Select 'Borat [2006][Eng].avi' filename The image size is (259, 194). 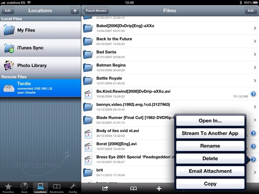click(x=117, y=144)
